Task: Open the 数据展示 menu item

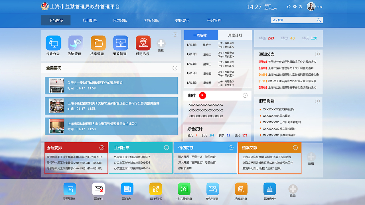Action: 182,20
